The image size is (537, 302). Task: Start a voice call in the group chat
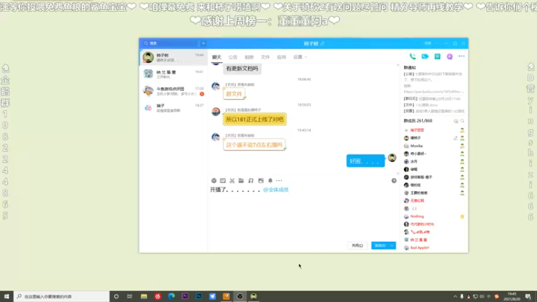coord(413,56)
